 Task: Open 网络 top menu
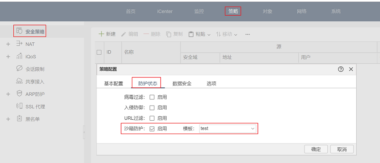tap(302, 11)
